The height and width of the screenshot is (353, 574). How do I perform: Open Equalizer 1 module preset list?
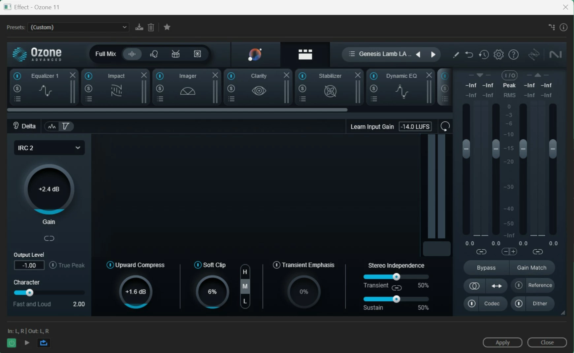17,99
